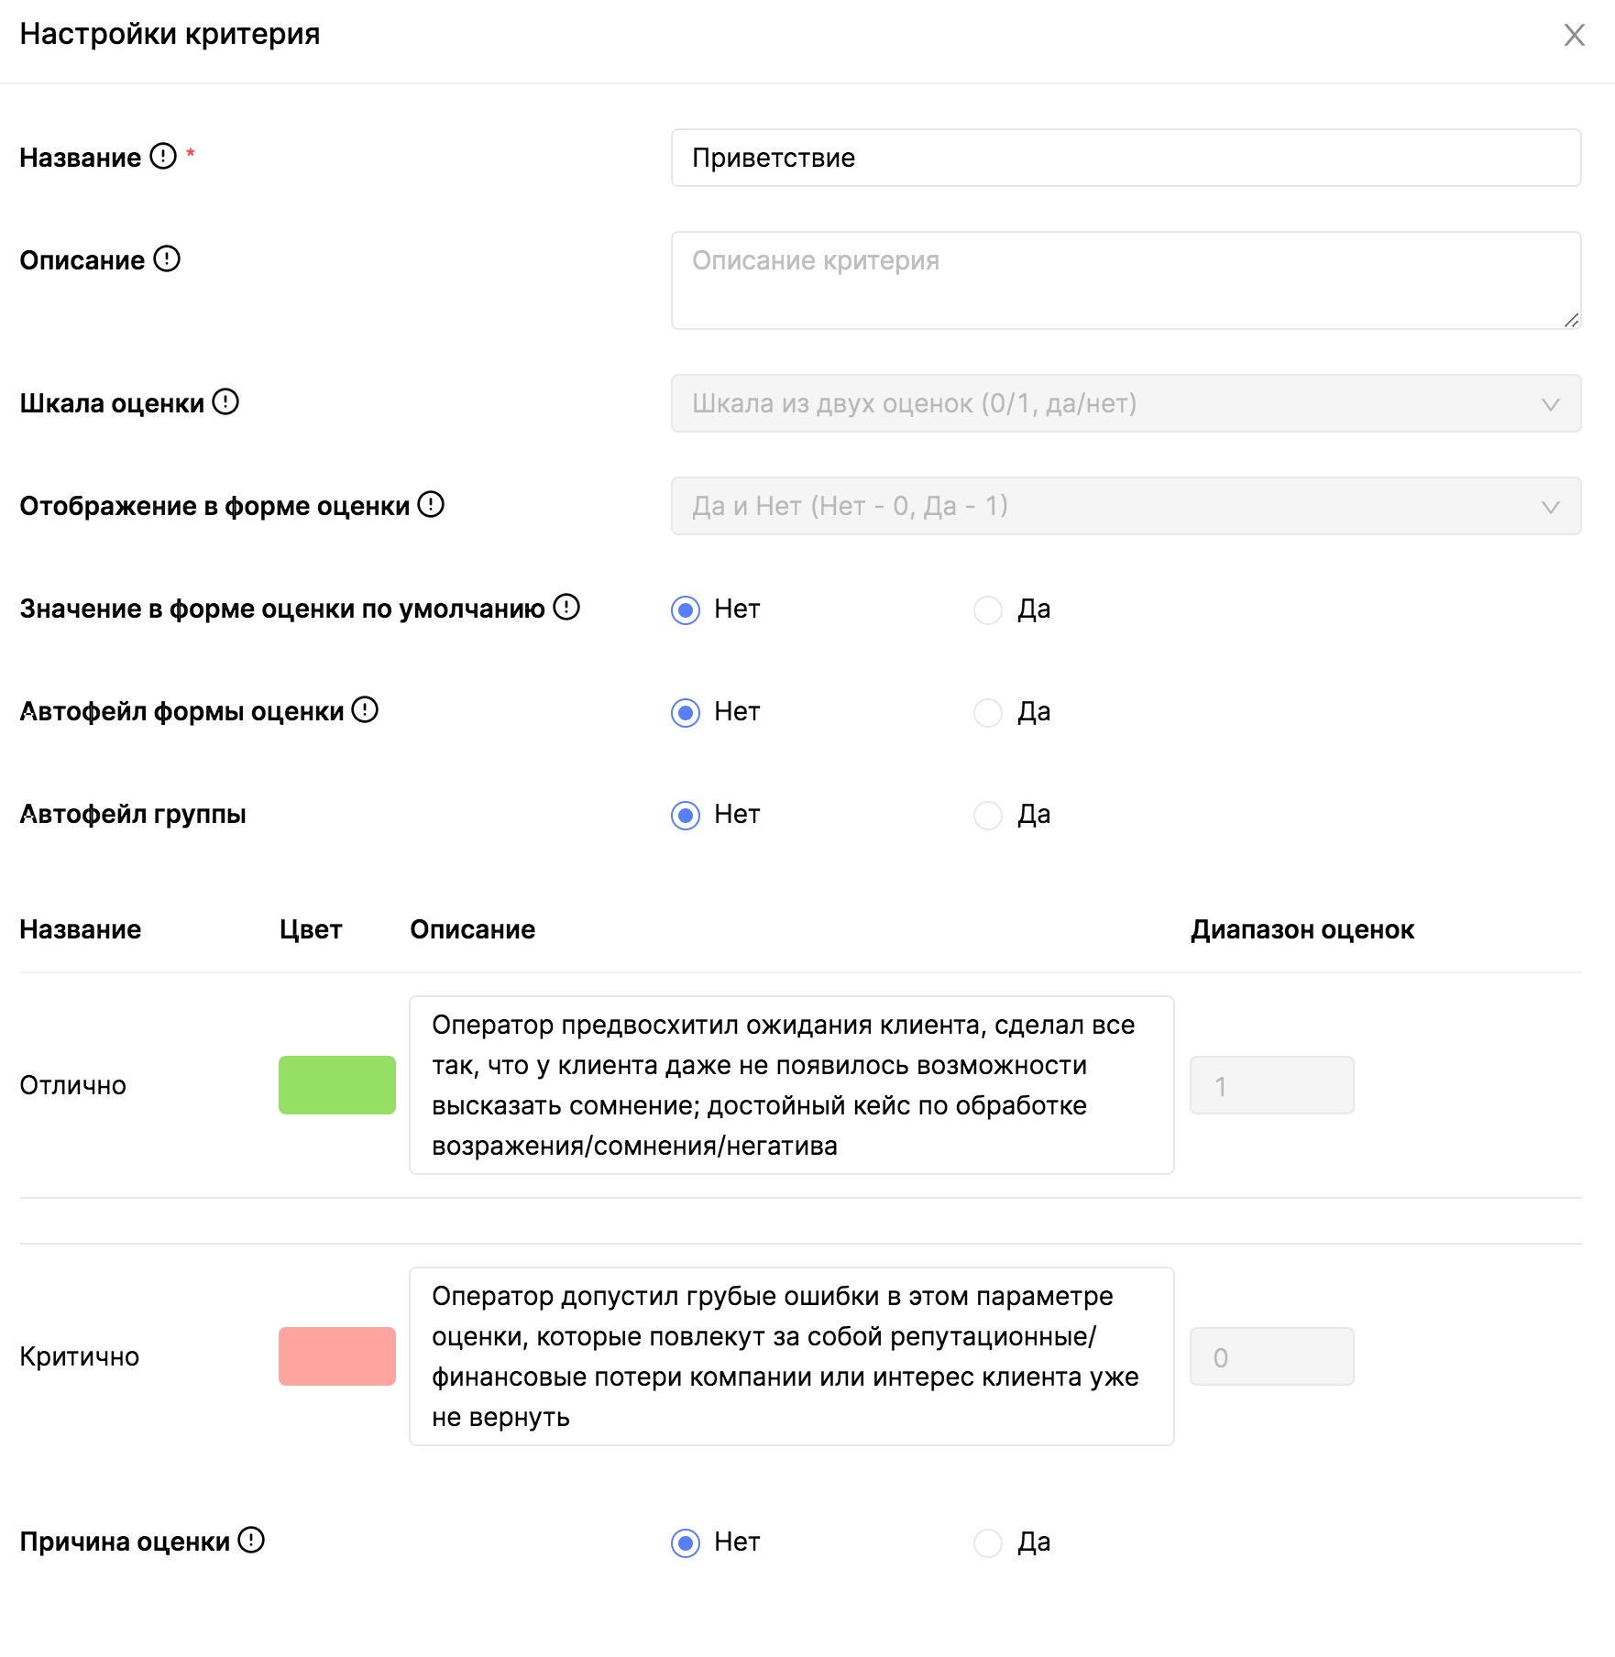Click the Отлично description text box
The image size is (1615, 1657).
791,1085
